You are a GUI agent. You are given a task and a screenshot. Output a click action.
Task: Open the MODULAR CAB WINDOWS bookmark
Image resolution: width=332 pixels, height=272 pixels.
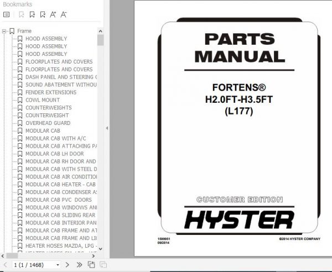click(61, 207)
